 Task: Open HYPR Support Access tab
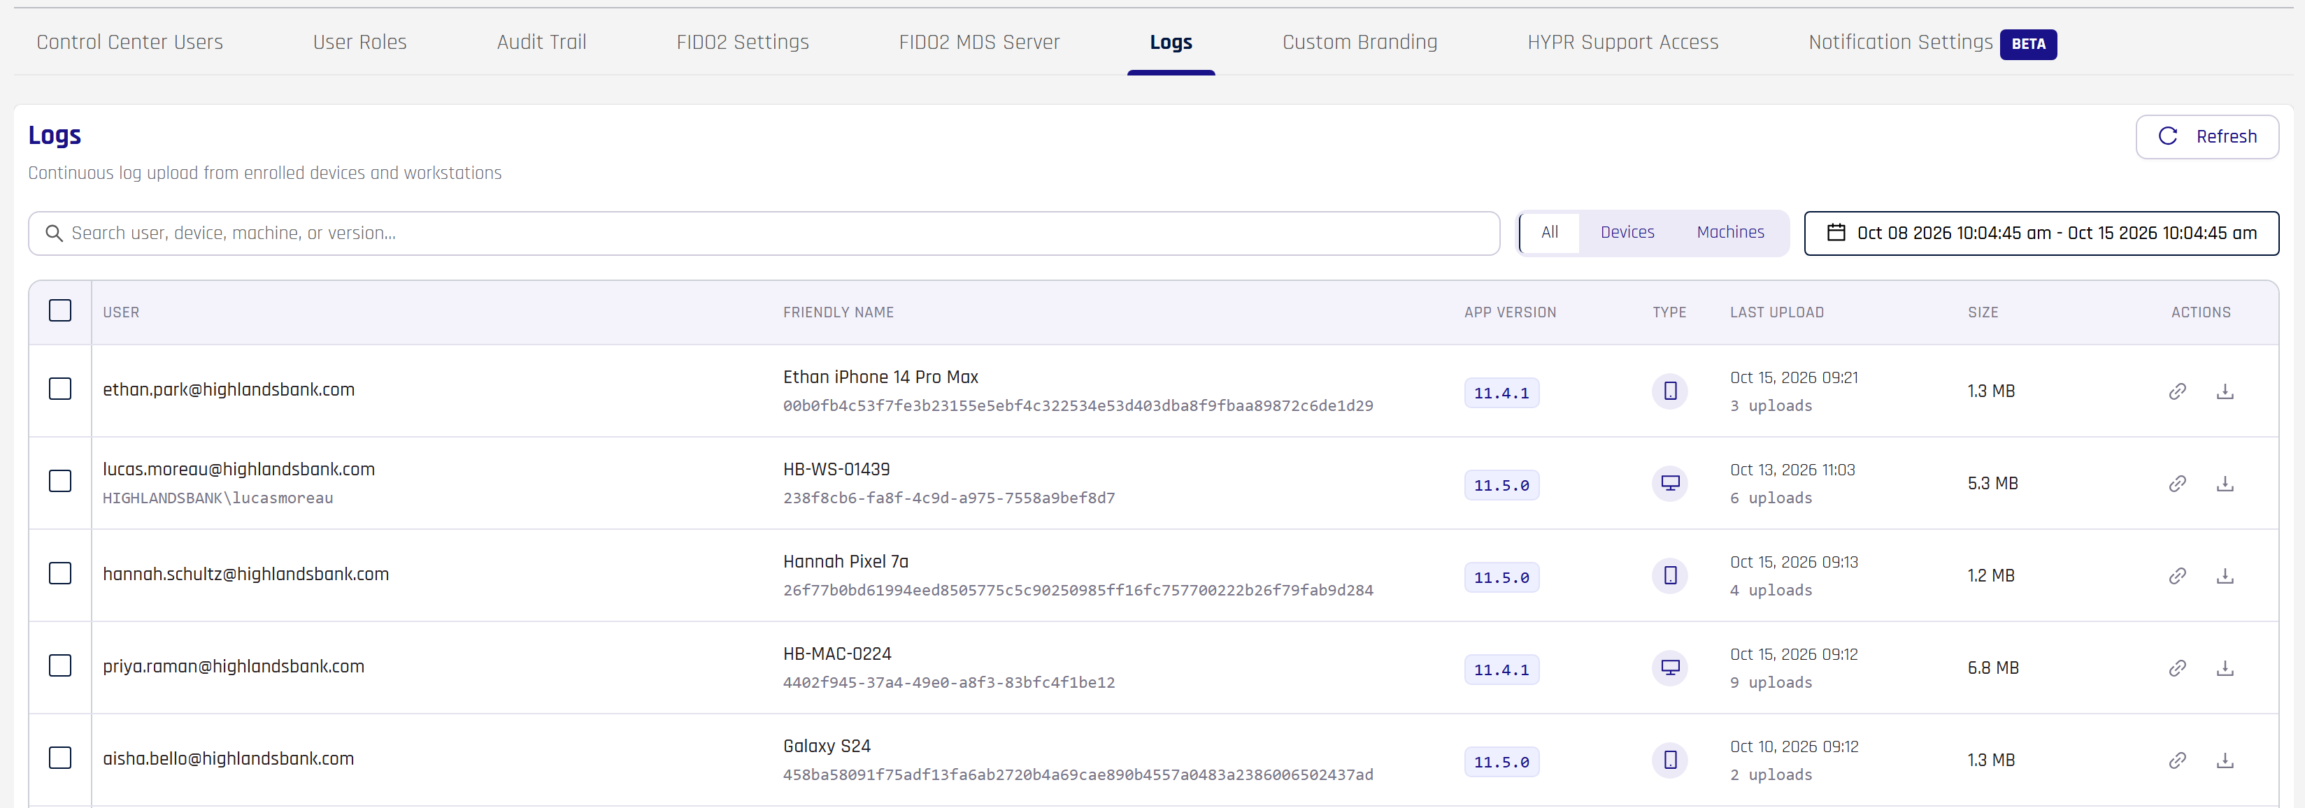1623,42
